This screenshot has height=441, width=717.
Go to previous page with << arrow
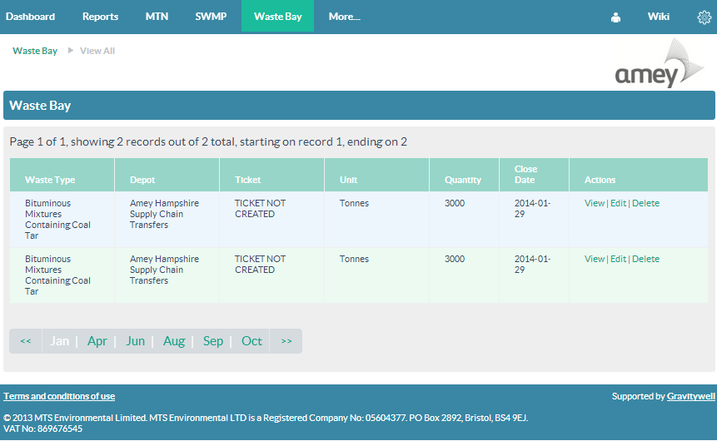(x=26, y=341)
